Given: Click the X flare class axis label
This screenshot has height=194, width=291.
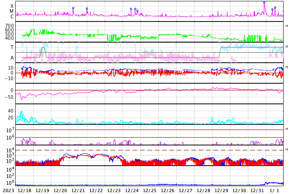Looking at the screenshot, I should click(x=12, y=6).
